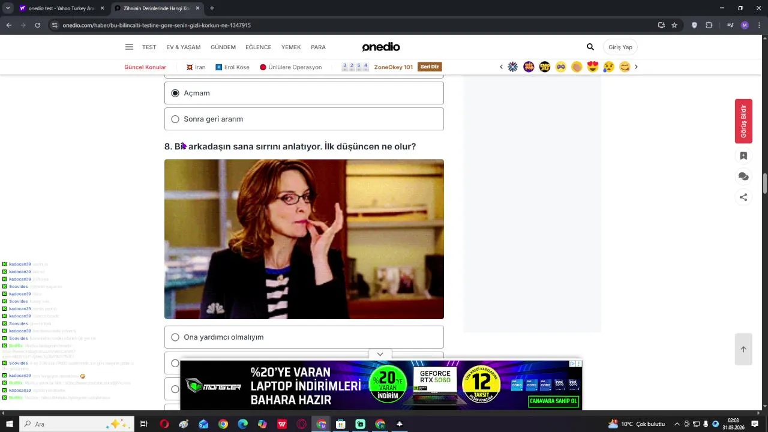768x432 pixels.
Task: Click the onedio logo
Action: pyautogui.click(x=381, y=47)
